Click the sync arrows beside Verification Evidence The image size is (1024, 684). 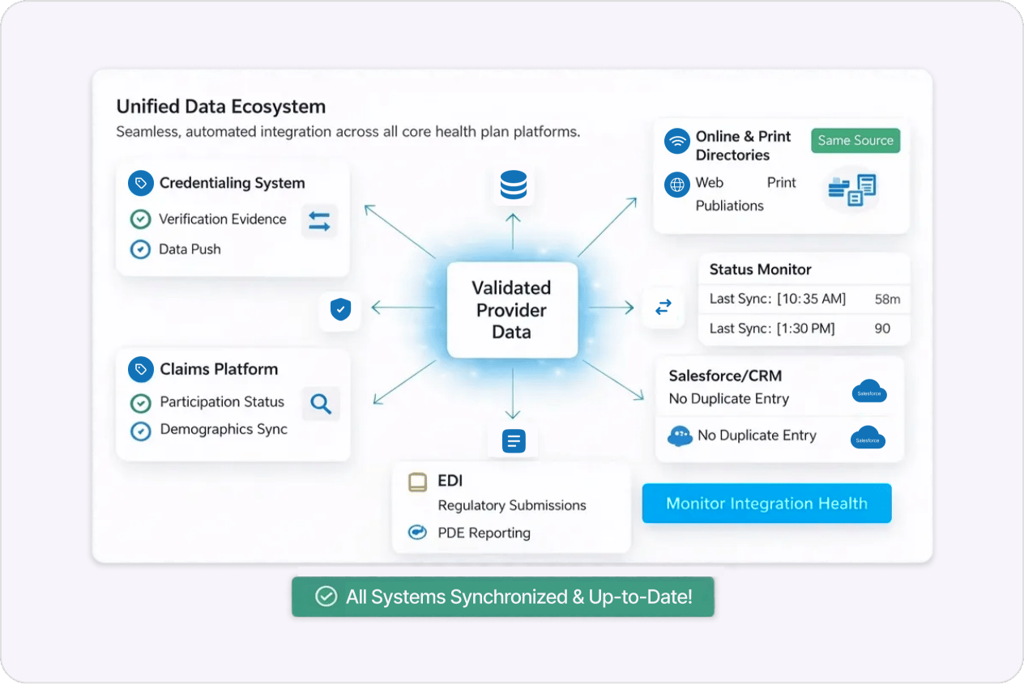point(319,220)
